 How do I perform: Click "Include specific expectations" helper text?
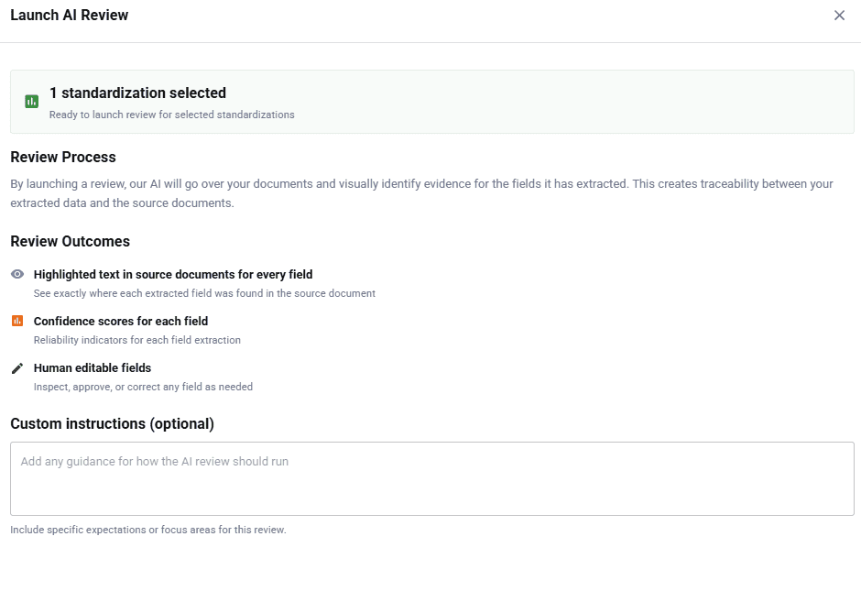tap(148, 530)
